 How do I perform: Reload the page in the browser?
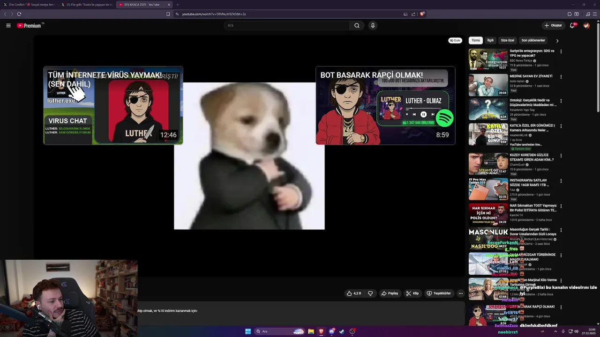click(x=19, y=14)
